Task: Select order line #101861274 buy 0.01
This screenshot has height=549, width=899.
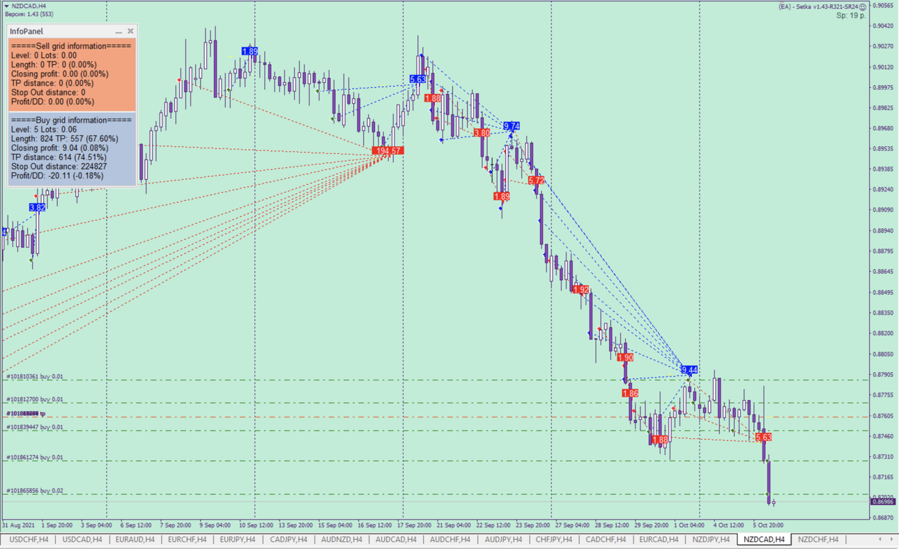Action: (x=35, y=458)
